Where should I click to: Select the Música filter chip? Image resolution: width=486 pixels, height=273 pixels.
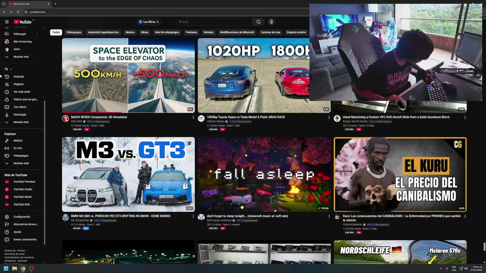130,32
